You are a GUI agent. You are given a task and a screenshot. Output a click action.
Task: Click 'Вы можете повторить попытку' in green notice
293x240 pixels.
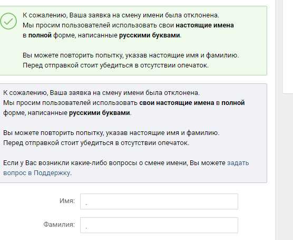pos(73,55)
